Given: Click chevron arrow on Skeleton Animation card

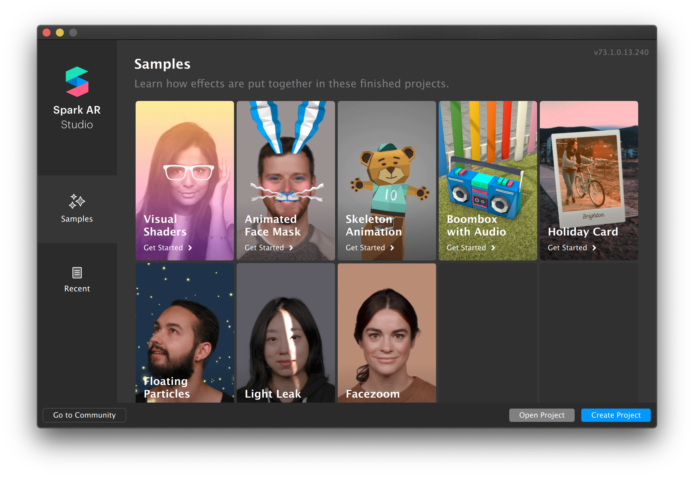Looking at the screenshot, I should coord(392,248).
